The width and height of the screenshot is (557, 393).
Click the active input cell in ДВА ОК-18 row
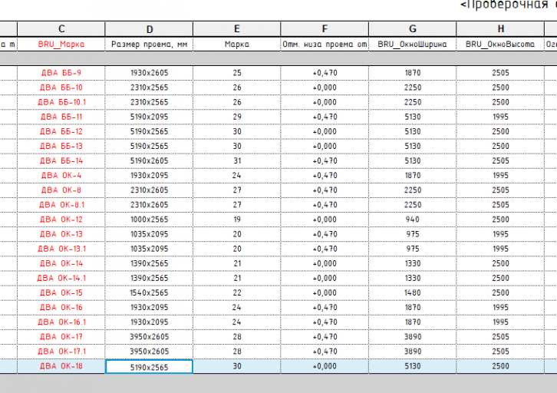[x=149, y=367]
